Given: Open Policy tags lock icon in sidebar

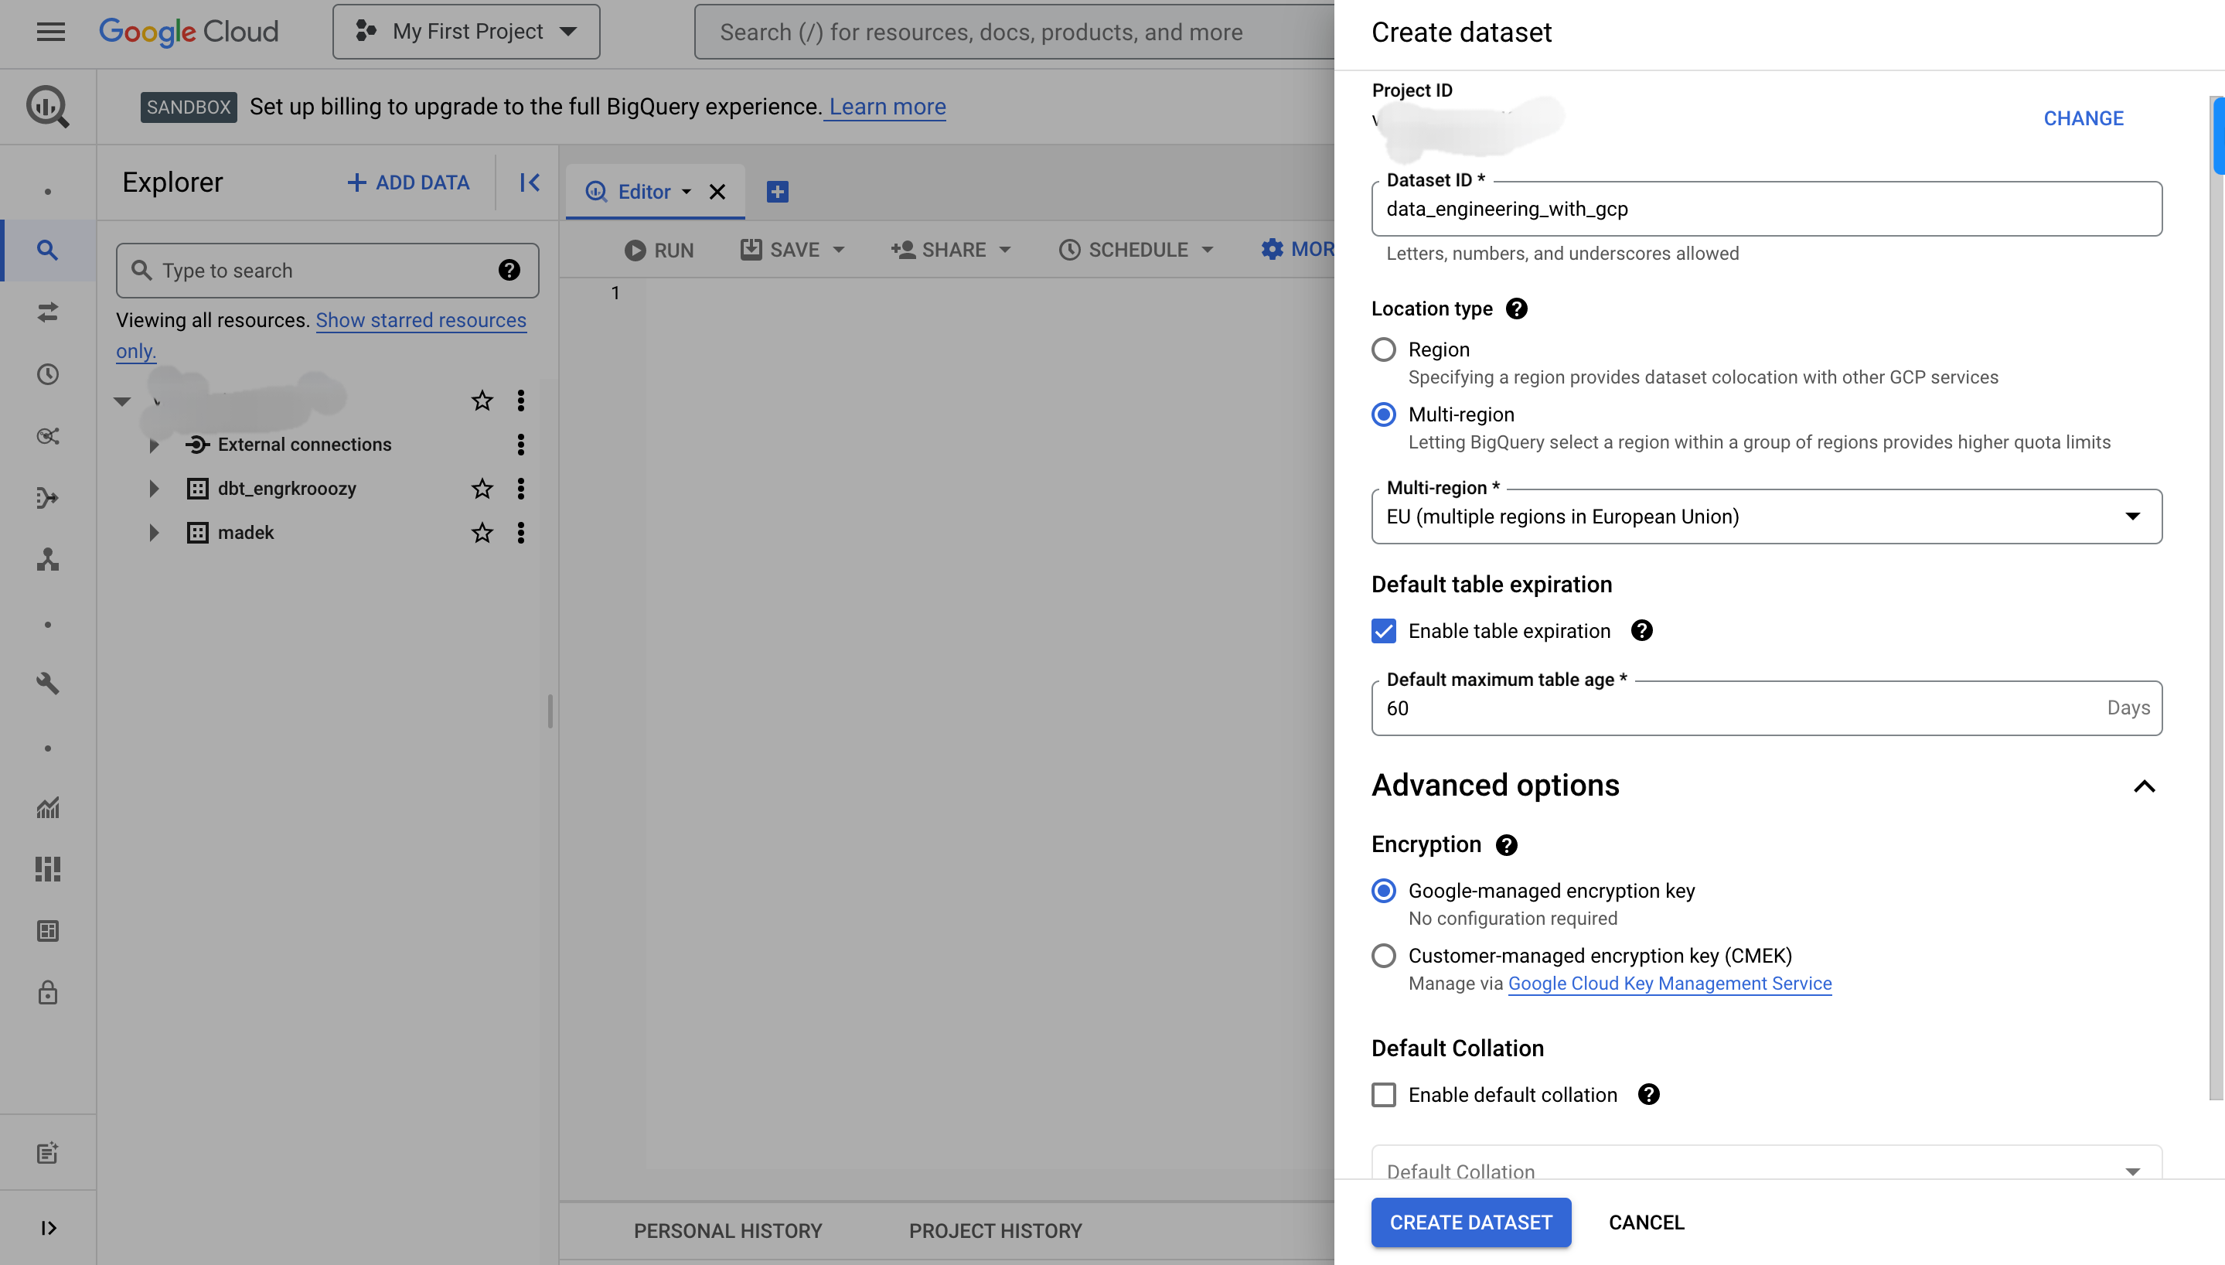Looking at the screenshot, I should 48,992.
